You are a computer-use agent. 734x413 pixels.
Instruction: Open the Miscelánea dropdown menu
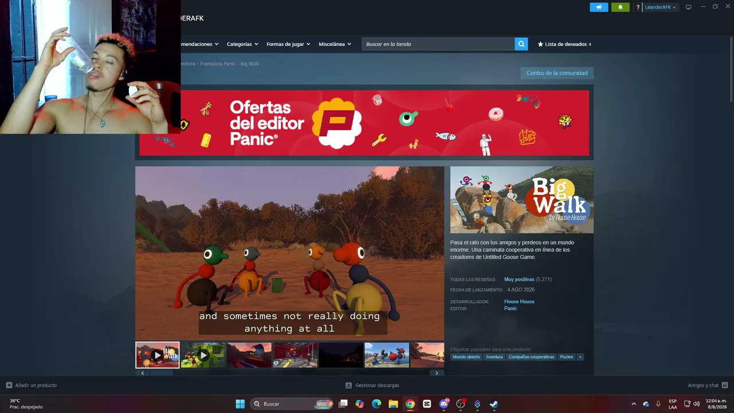click(x=335, y=44)
